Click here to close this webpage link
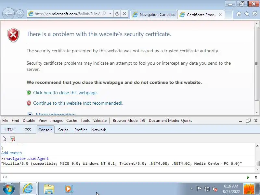 pos(65,93)
